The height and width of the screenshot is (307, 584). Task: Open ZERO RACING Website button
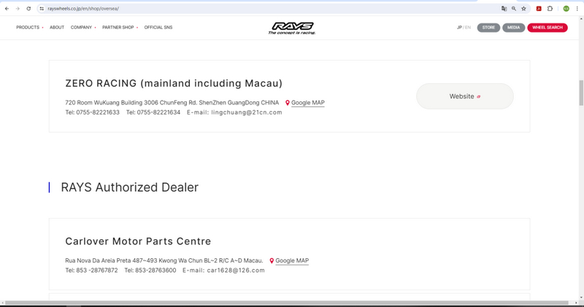click(464, 96)
